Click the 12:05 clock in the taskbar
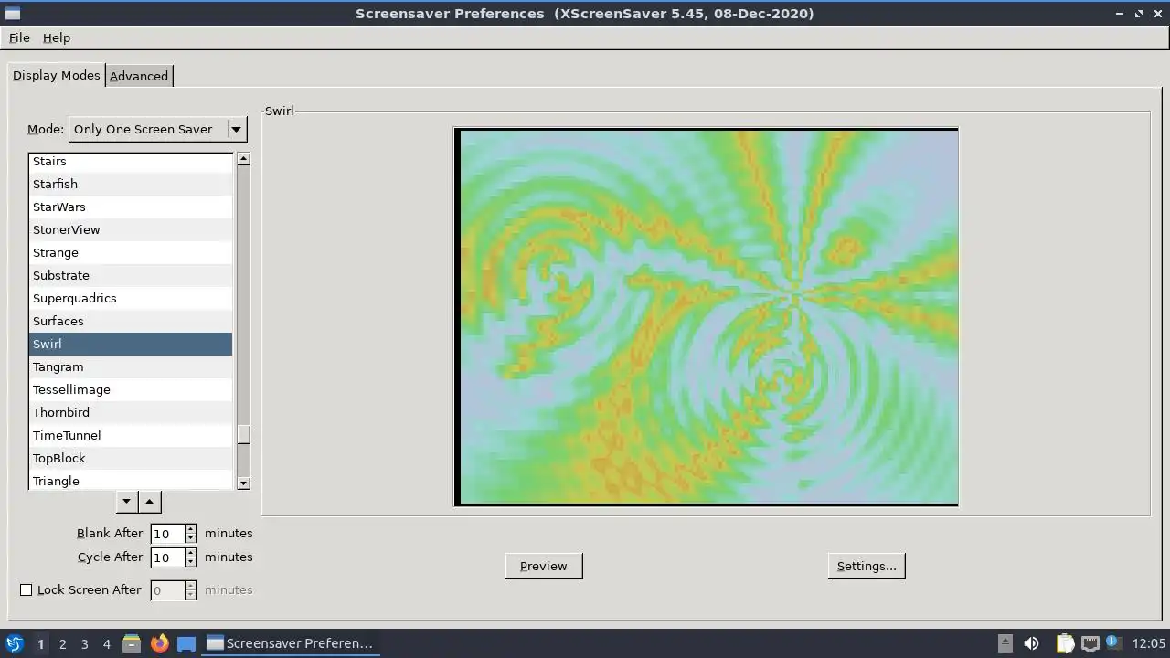The width and height of the screenshot is (1170, 658). click(x=1148, y=643)
